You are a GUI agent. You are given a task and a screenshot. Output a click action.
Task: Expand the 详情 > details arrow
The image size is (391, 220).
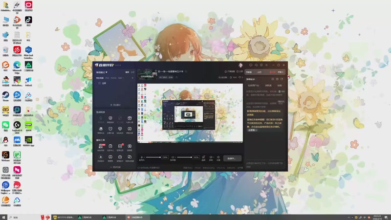[281, 72]
